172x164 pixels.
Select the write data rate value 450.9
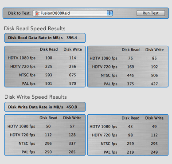click(72, 107)
